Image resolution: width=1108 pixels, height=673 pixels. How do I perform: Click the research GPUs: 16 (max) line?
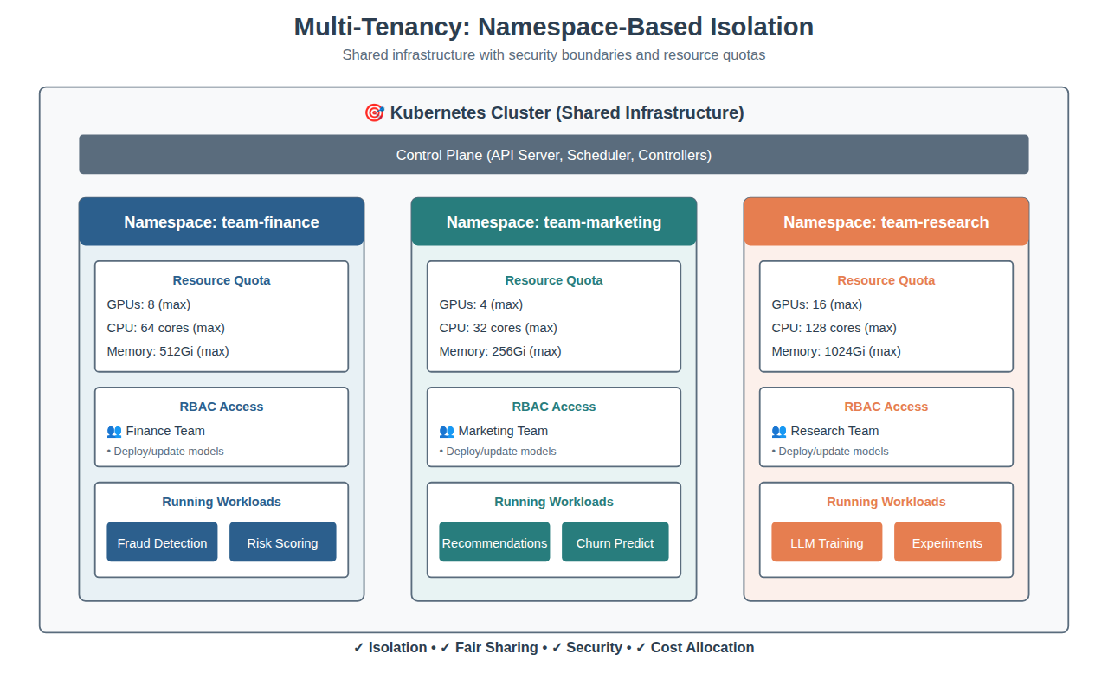coord(816,304)
